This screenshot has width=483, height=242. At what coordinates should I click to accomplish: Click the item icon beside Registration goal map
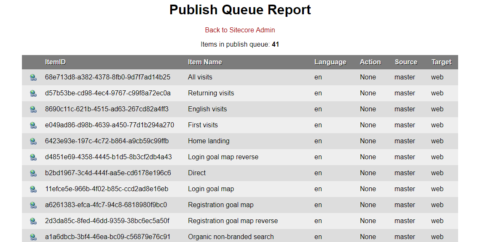[33, 205]
